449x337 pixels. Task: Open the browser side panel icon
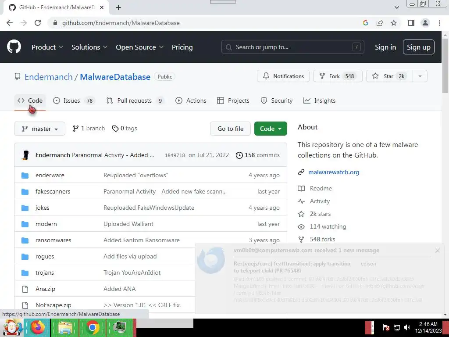coord(411,23)
